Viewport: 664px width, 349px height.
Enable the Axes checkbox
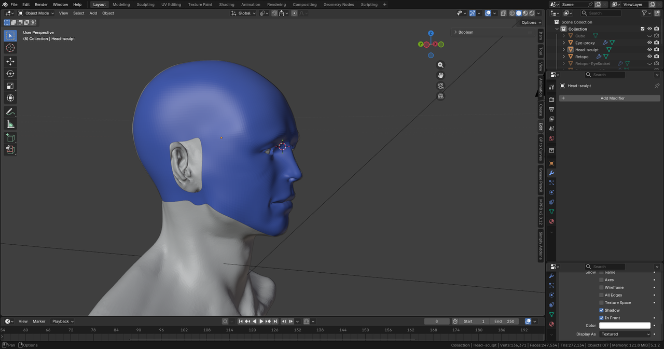click(x=601, y=280)
